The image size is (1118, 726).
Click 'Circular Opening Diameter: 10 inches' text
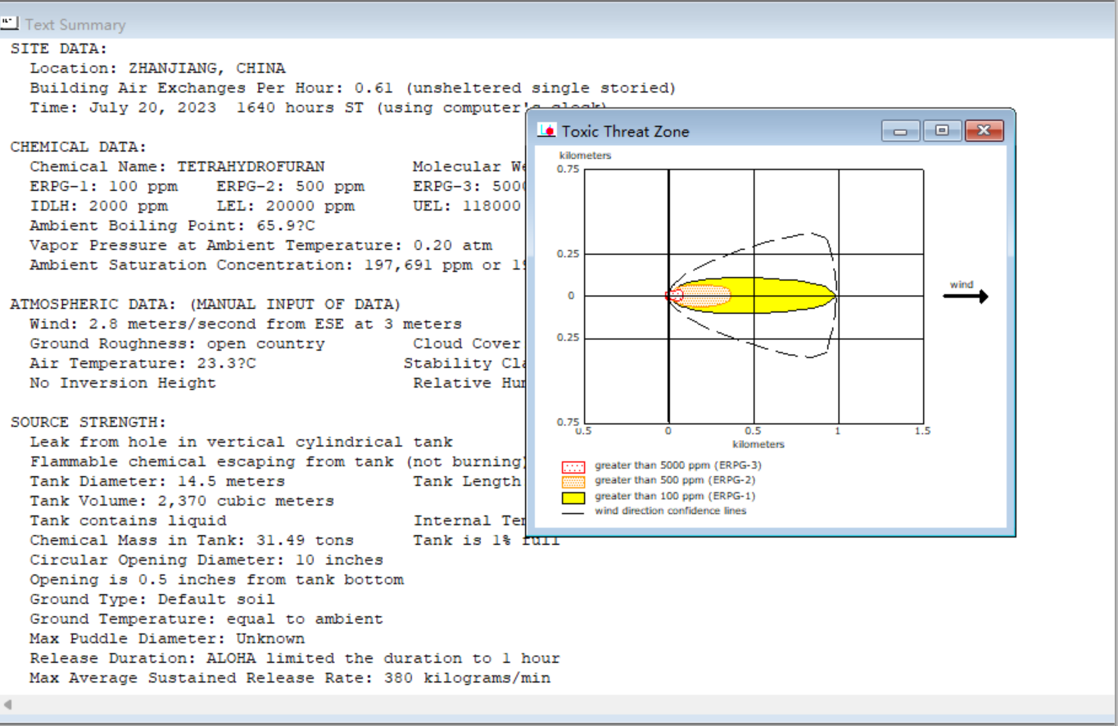click(207, 560)
